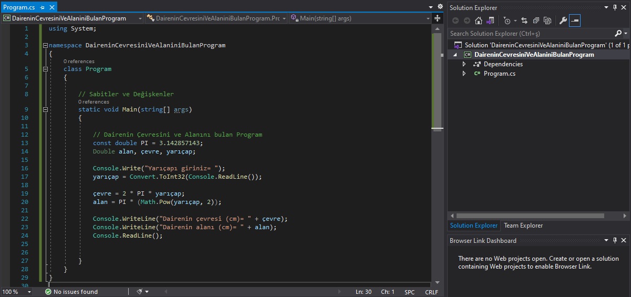The width and height of the screenshot is (631, 297).
Task: Click the CRLF line ending indicator
Action: pos(431,292)
